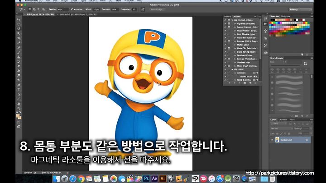Select the Zoom tool in toolbox

[x=19, y=108]
